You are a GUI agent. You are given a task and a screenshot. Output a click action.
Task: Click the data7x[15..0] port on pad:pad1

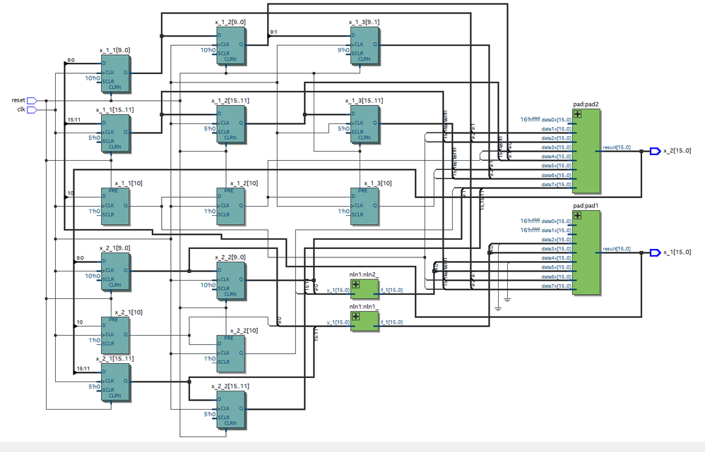click(557, 286)
